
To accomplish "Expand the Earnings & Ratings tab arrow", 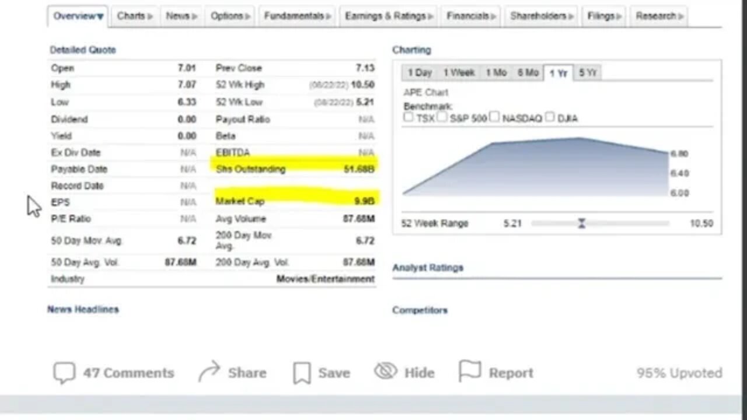I will coord(431,16).
